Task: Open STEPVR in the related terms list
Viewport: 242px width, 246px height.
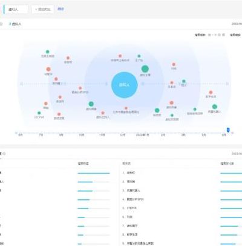Action: click(x=131, y=208)
